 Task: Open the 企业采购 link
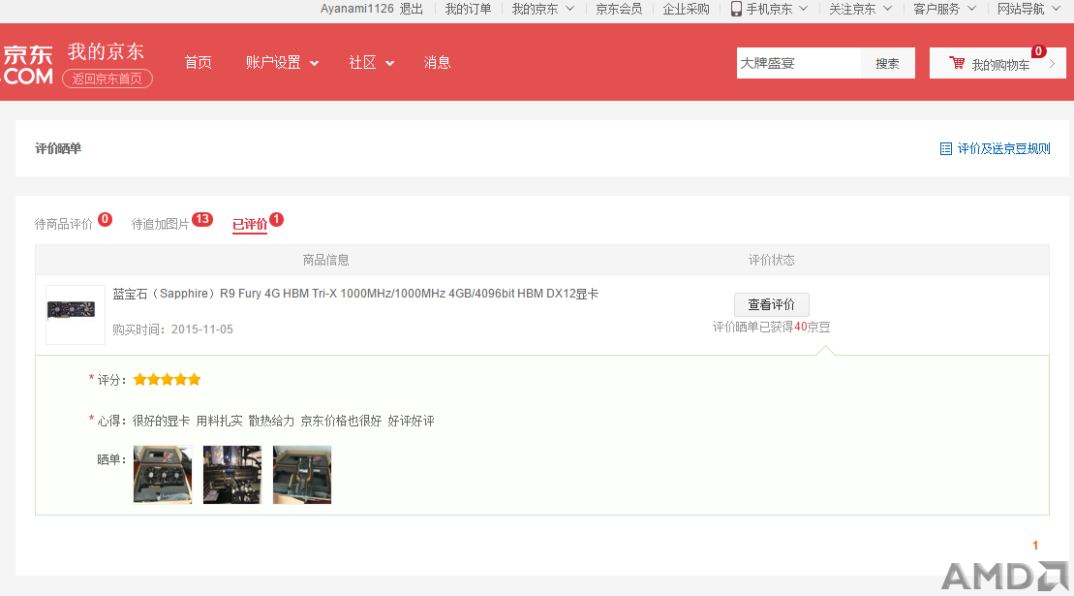click(686, 9)
